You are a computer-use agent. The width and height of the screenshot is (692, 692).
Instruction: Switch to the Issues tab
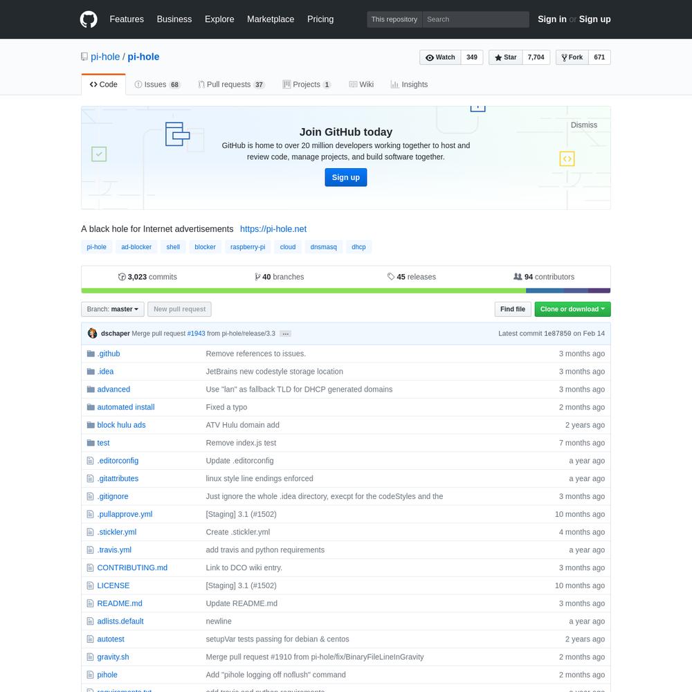158,84
